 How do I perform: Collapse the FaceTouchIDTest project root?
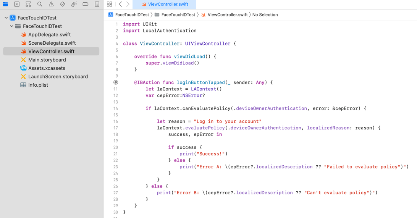coord(6,18)
